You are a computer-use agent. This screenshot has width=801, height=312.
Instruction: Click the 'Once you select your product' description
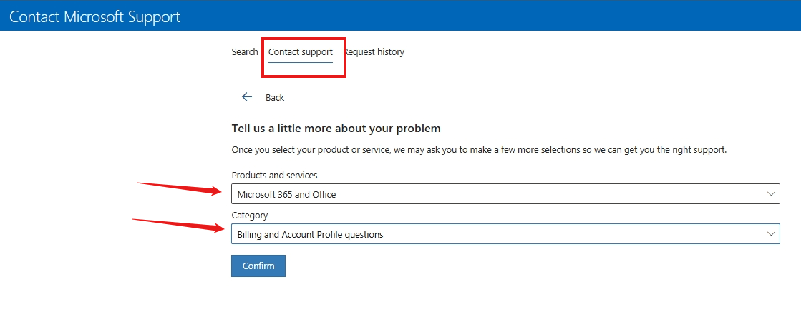[479, 151]
